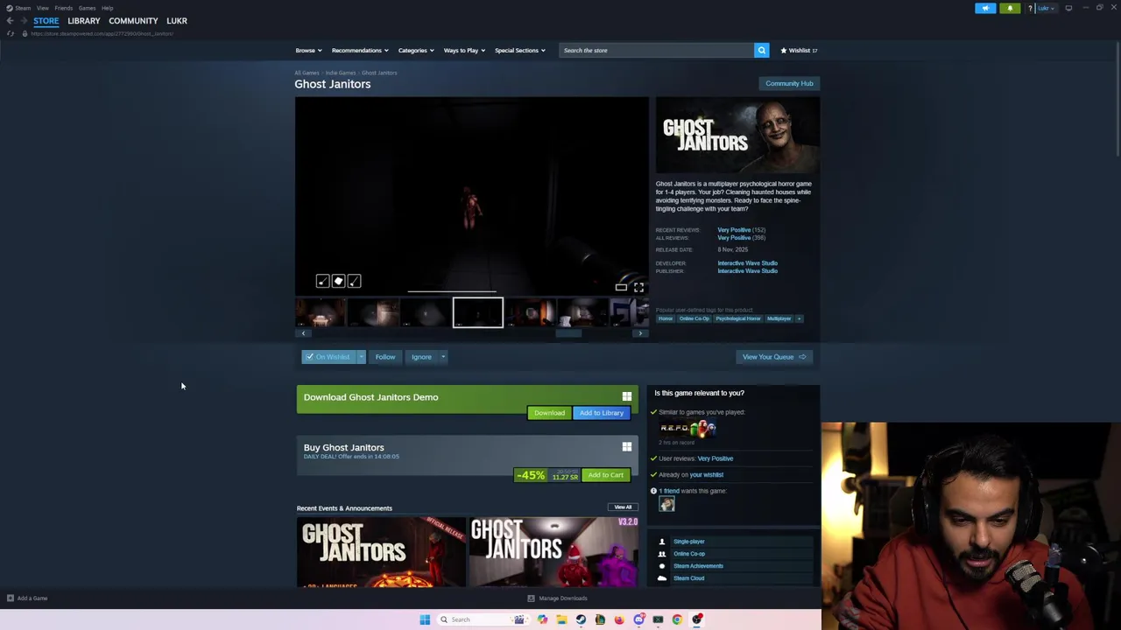This screenshot has width=1121, height=630.
Task: Switch to the LIBRARY tab
Action: coord(84,21)
